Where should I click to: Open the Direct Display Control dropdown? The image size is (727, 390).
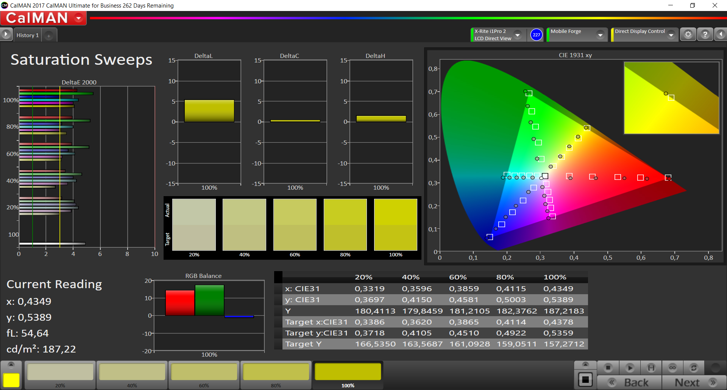tap(671, 35)
